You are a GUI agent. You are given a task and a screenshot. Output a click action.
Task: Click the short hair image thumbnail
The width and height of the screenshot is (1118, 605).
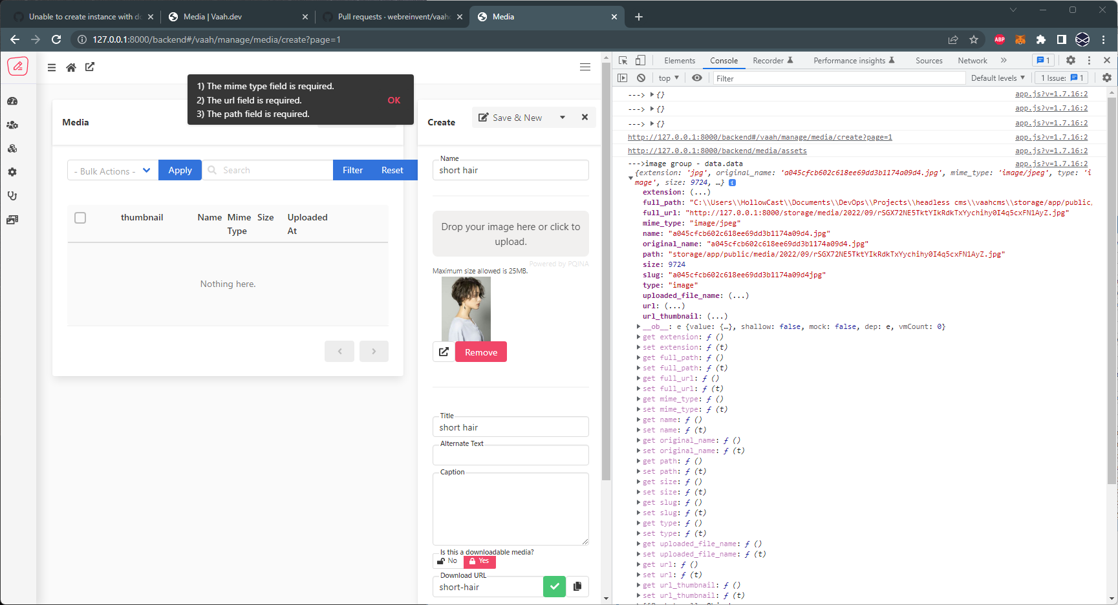[x=466, y=309]
